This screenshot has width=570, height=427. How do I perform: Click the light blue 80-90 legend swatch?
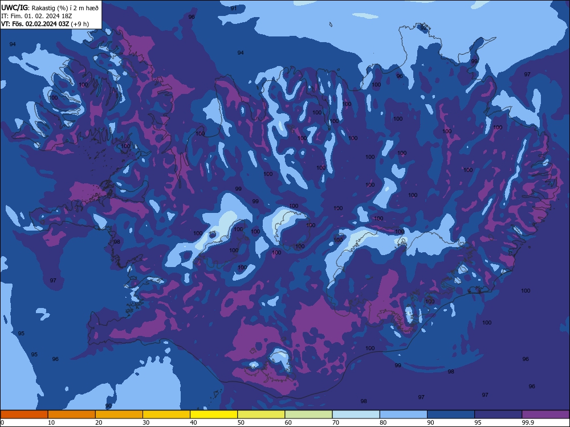click(404, 414)
